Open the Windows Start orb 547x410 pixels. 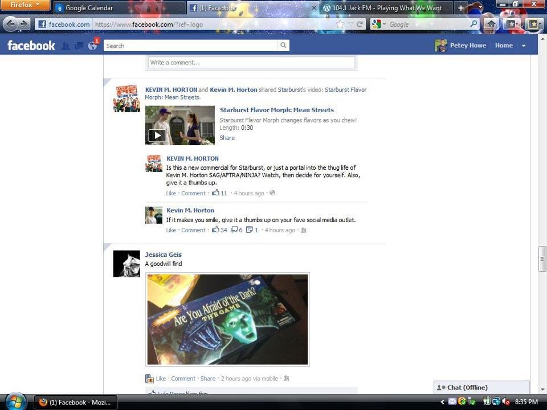click(15, 401)
